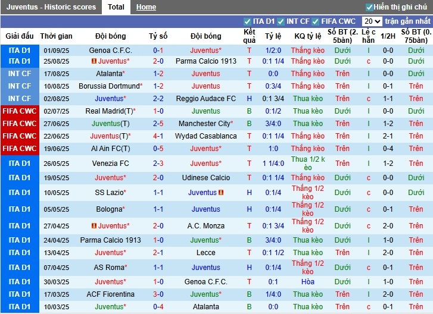This screenshot has height=314, width=433.
Task: Click the Thời gian column header
Action: (x=57, y=36)
